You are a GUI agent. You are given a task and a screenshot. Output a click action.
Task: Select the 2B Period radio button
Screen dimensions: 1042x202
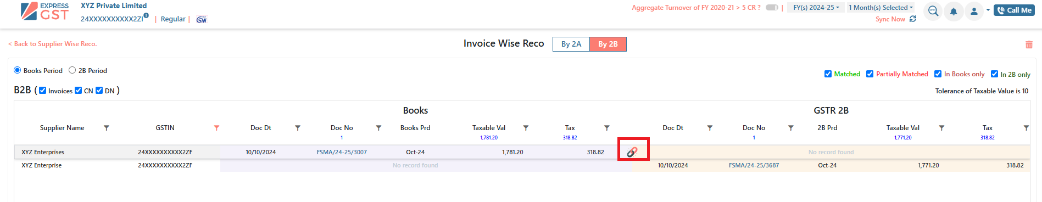[x=72, y=70]
